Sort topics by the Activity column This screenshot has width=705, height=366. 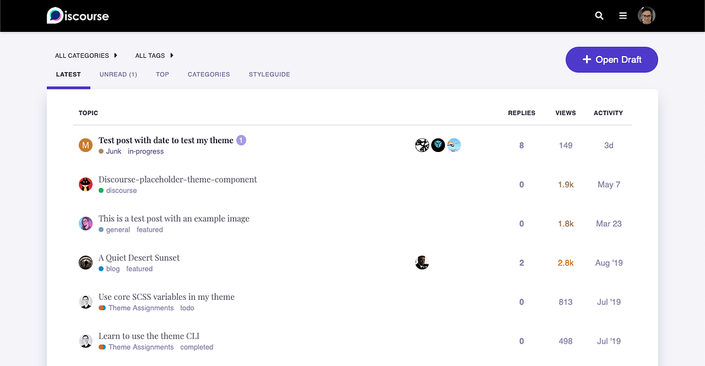[x=608, y=113]
